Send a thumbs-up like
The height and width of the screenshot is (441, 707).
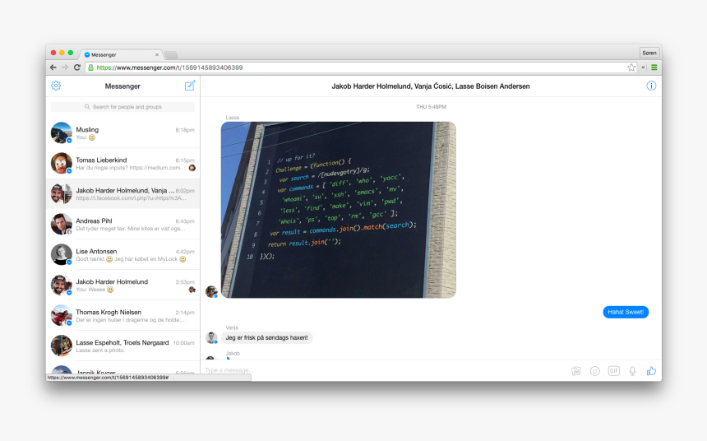point(651,371)
